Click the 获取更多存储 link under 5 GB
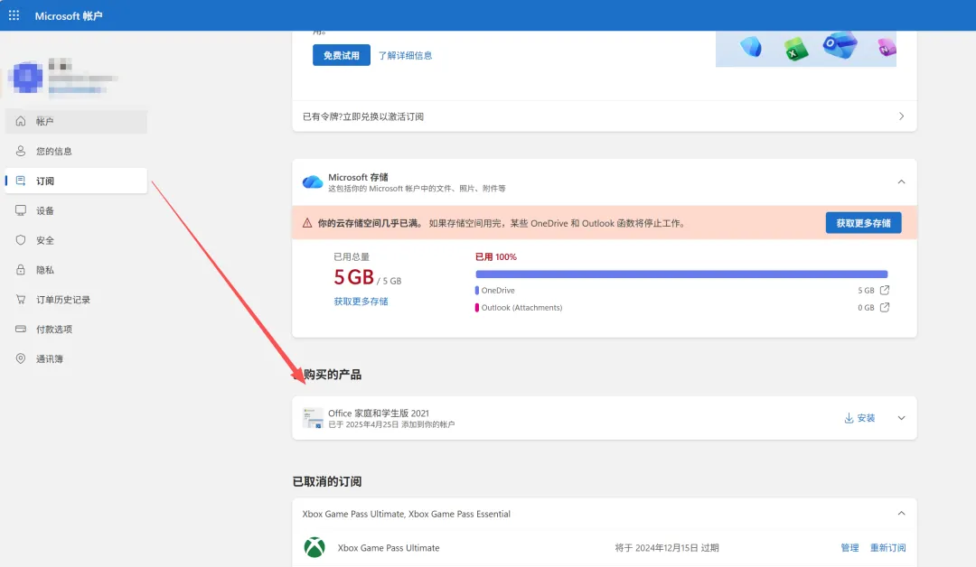Screen dimensions: 976x567 (361, 302)
